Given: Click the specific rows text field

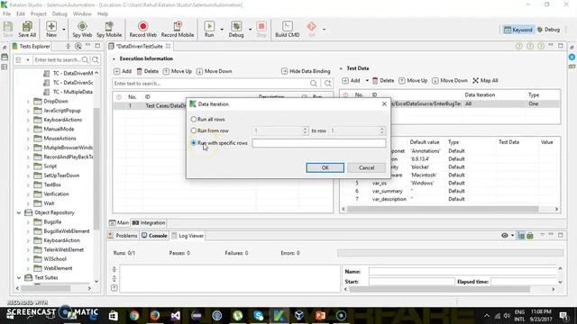Looking at the screenshot, I should pos(319,143).
